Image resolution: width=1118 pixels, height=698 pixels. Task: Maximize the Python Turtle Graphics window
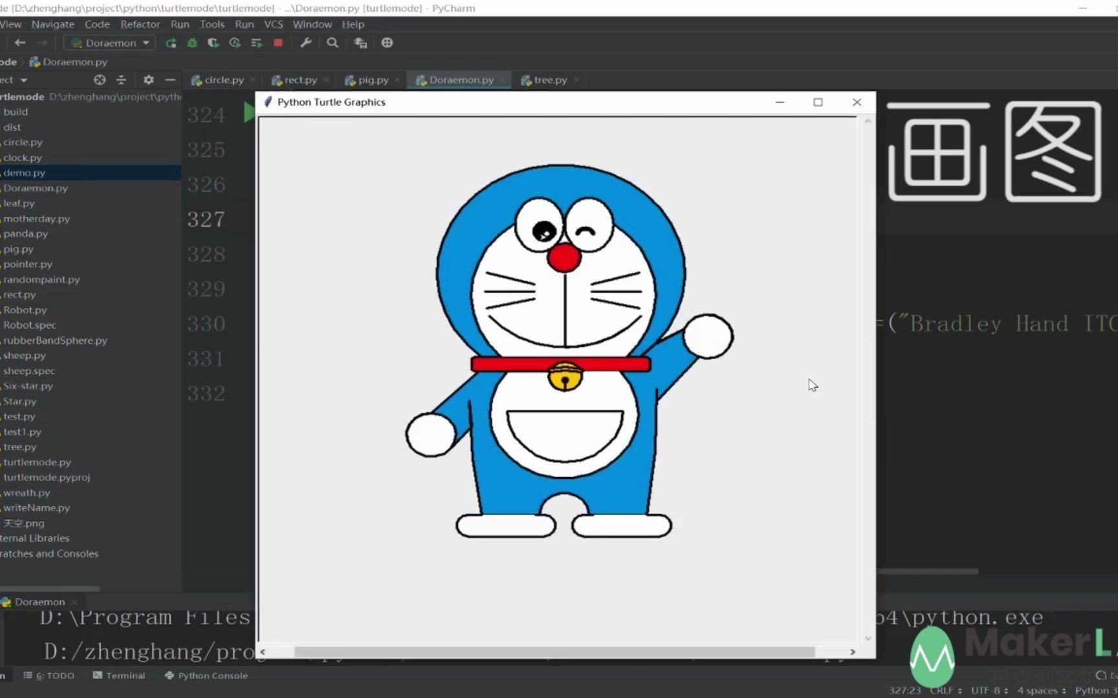818,102
